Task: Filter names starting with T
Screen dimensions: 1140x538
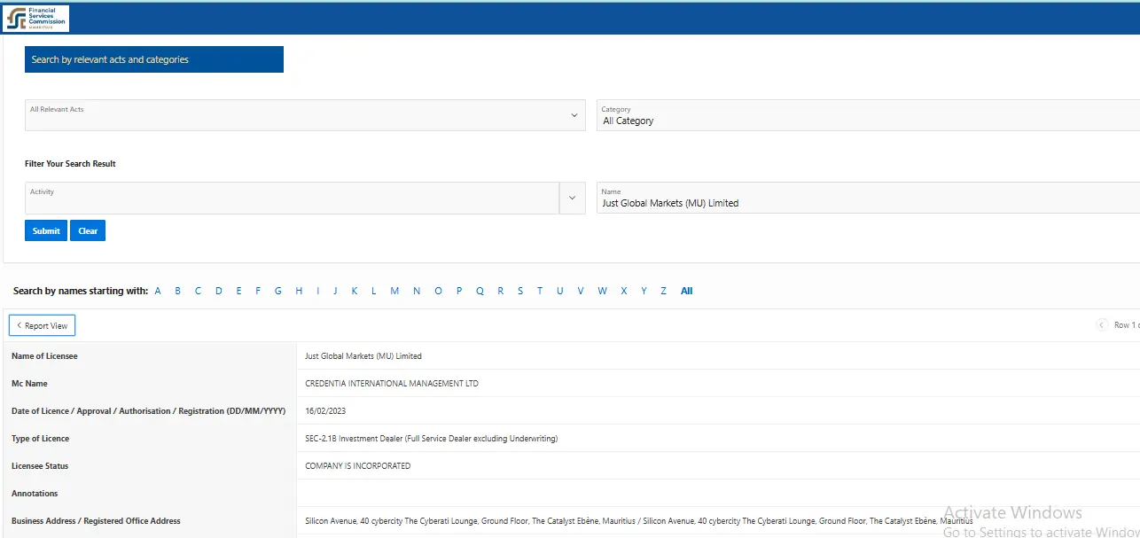Action: [540, 291]
